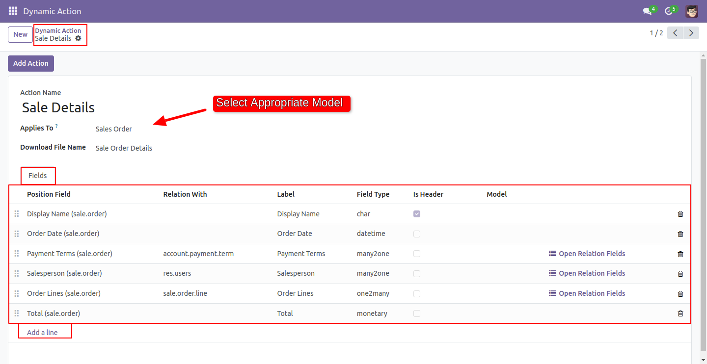Image resolution: width=707 pixels, height=364 pixels.
Task: Open the Dynamic Action breadcrumb link
Action: click(58, 30)
